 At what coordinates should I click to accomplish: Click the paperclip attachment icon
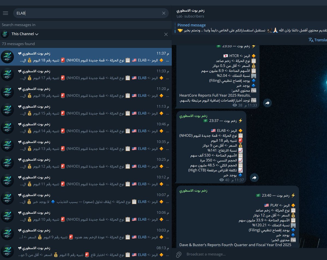coord(179,254)
